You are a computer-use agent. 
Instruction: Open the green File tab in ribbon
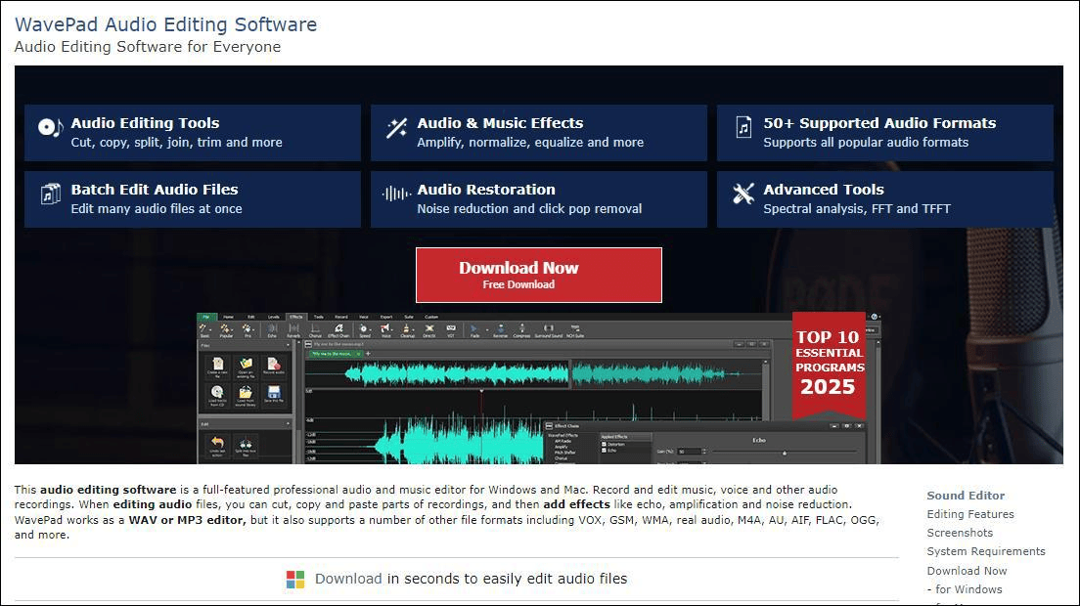(205, 317)
